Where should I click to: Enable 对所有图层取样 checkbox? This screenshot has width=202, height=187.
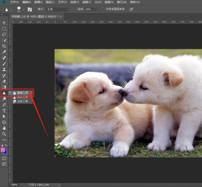pos(103,9)
